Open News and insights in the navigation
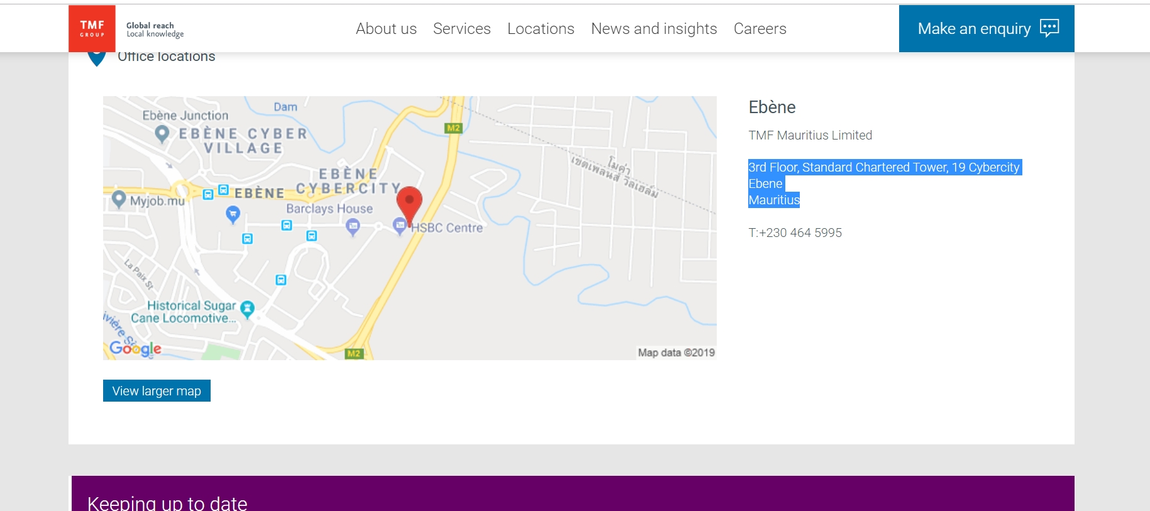This screenshot has width=1150, height=511. (654, 29)
